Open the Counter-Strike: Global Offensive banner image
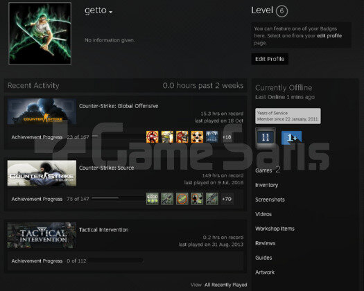 (42, 111)
